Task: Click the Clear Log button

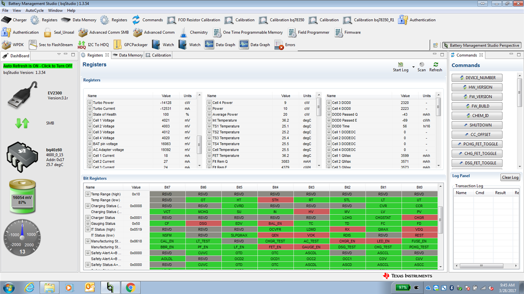Action: pyautogui.click(x=510, y=177)
